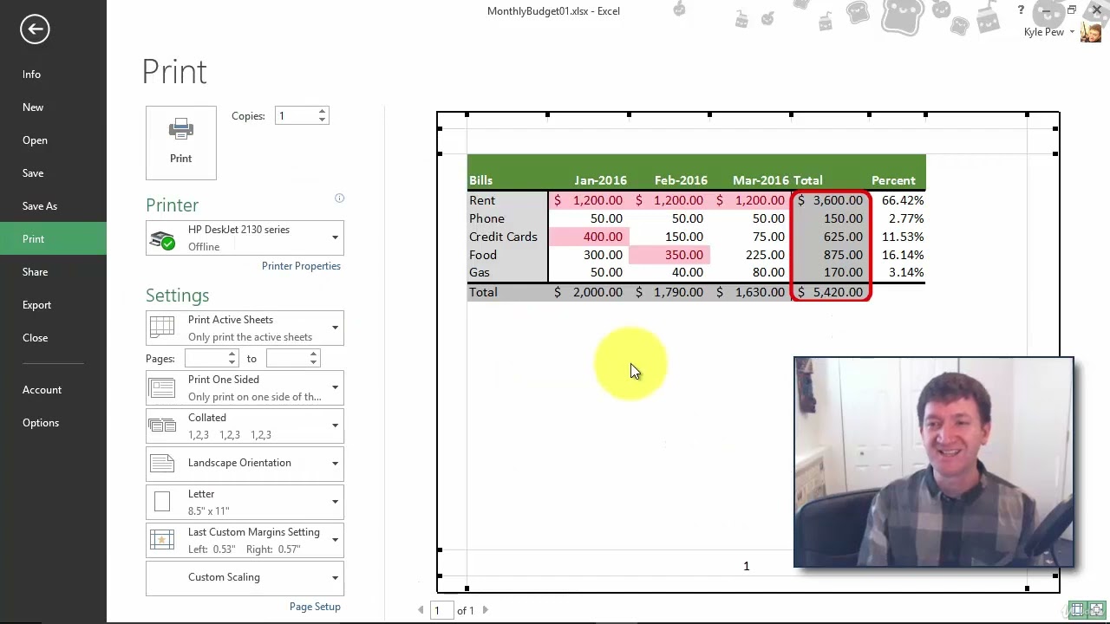
Task: Expand Kyle Pew account menu arrow
Action: [x=1073, y=33]
